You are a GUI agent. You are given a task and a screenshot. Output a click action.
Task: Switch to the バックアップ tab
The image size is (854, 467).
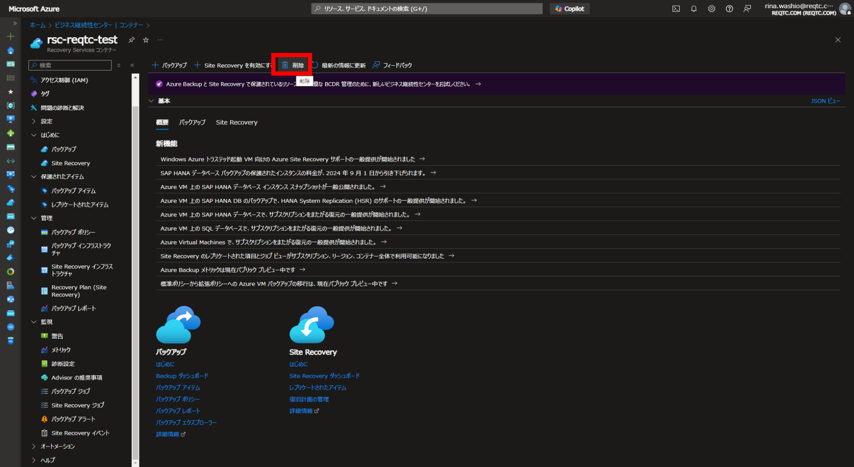pos(192,122)
